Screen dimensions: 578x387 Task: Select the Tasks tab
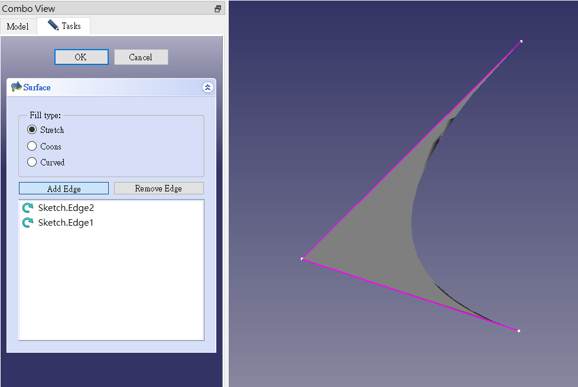point(64,26)
